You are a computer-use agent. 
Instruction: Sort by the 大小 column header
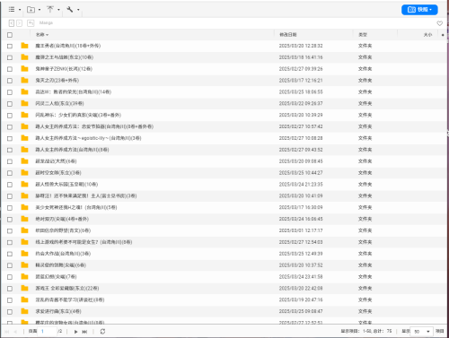click(427, 35)
